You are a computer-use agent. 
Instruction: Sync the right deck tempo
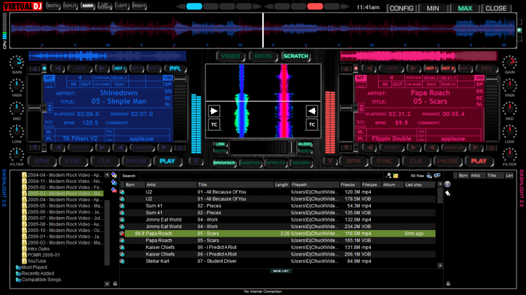click(385, 161)
